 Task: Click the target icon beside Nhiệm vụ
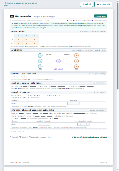pos(12,23)
